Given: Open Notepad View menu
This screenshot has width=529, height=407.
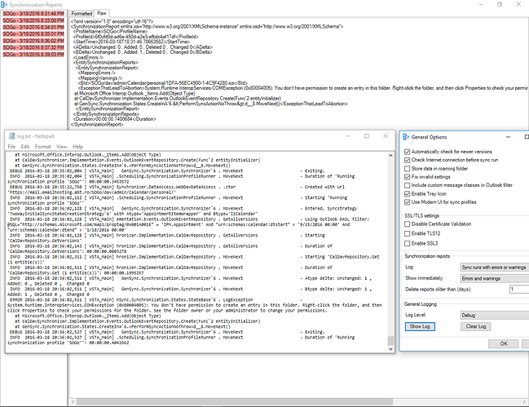Looking at the screenshot, I should 61,147.
